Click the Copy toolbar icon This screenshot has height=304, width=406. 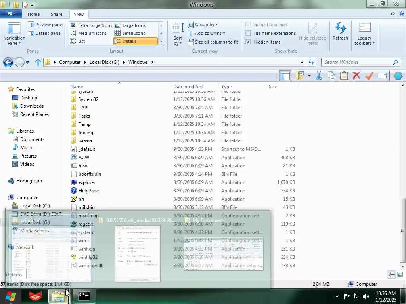(x=331, y=76)
